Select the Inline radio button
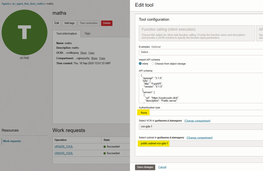 [x=140, y=64]
